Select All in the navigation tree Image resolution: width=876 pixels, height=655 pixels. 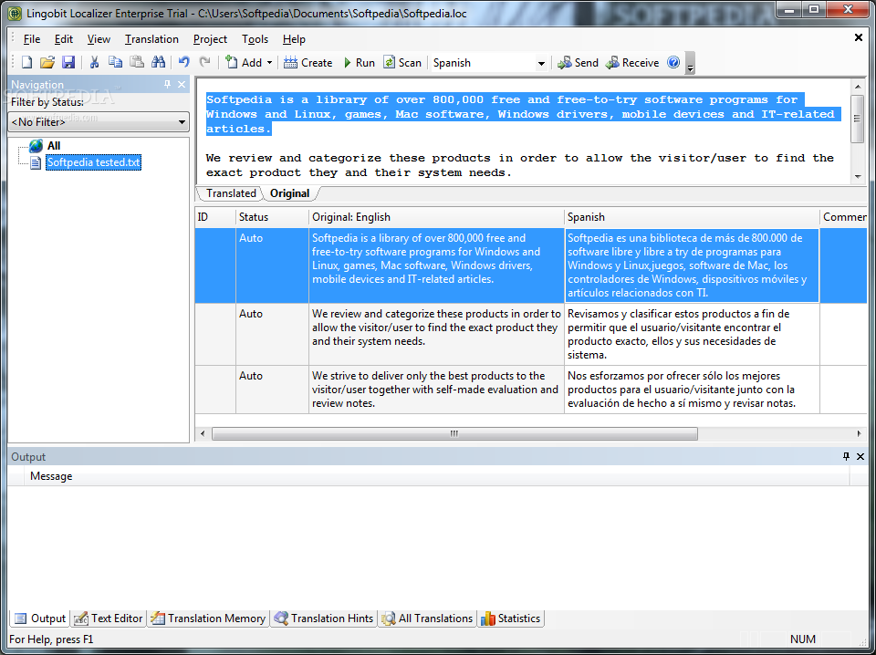54,146
